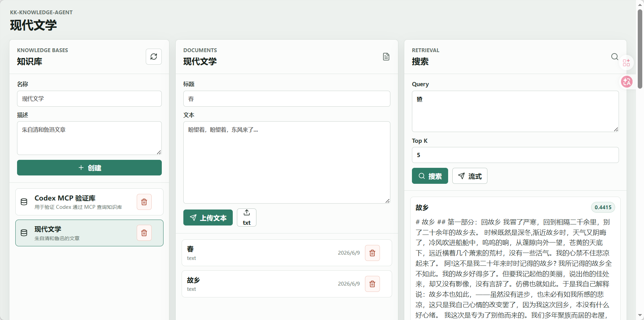
Task: Click the 0.4415 score badge
Action: tap(603, 207)
